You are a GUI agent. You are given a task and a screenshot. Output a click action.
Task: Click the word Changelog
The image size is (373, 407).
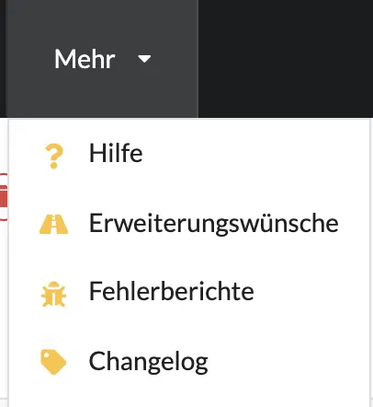[x=149, y=362]
